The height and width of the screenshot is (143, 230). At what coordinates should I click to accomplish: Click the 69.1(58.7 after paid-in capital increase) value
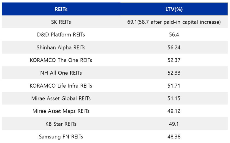(x=174, y=22)
